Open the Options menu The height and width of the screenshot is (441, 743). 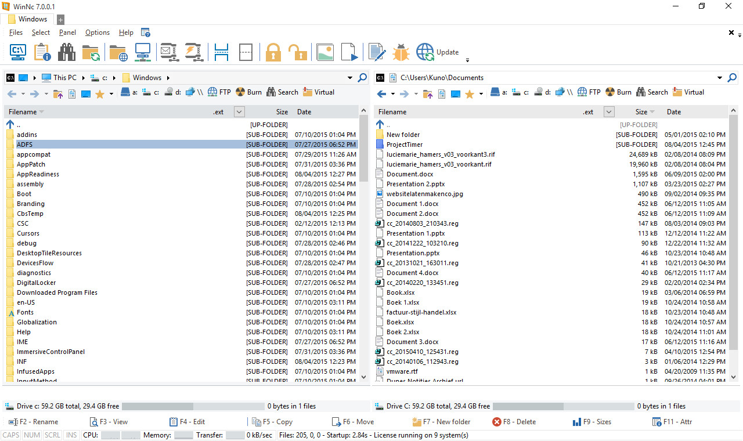pos(98,32)
